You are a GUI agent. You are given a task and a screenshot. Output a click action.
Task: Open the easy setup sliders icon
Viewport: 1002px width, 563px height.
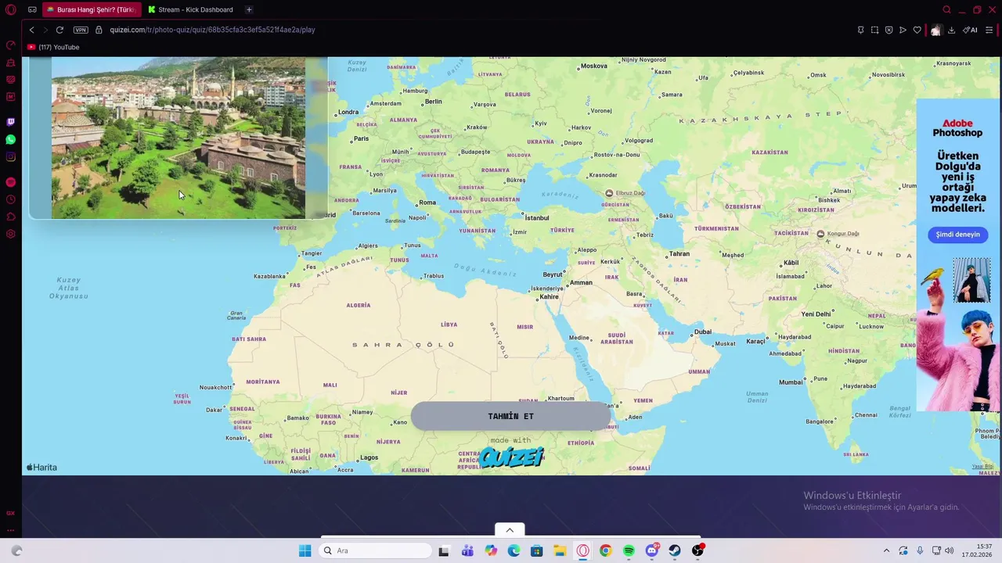[x=989, y=30]
